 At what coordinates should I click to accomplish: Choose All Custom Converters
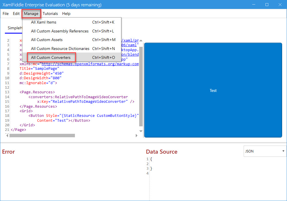tap(72, 57)
